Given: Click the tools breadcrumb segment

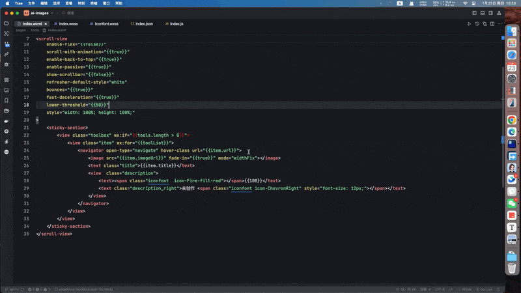Looking at the screenshot, I should (x=35, y=30).
